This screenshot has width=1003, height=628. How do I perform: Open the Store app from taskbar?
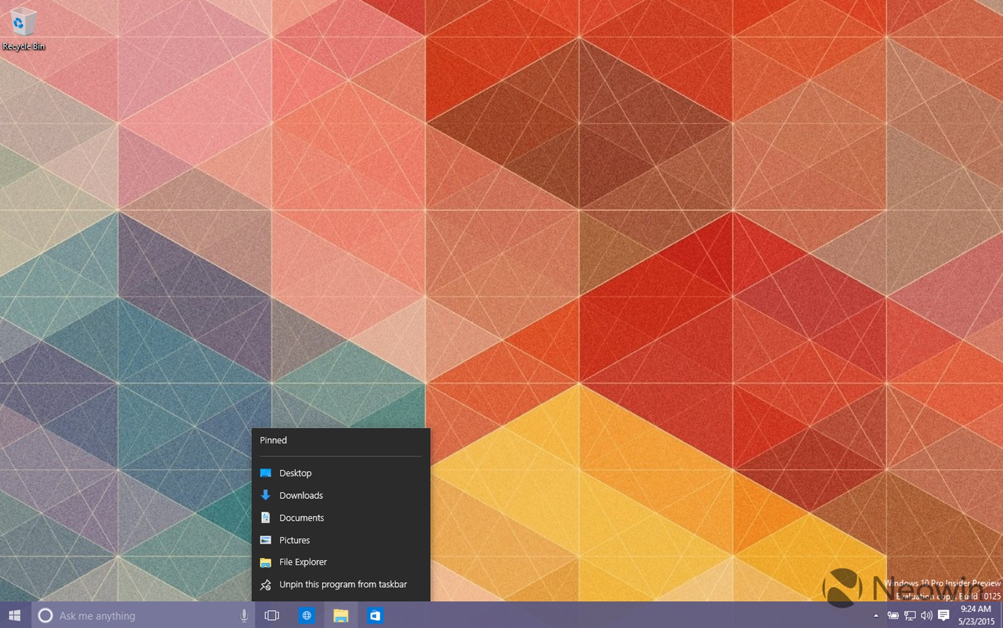[375, 615]
